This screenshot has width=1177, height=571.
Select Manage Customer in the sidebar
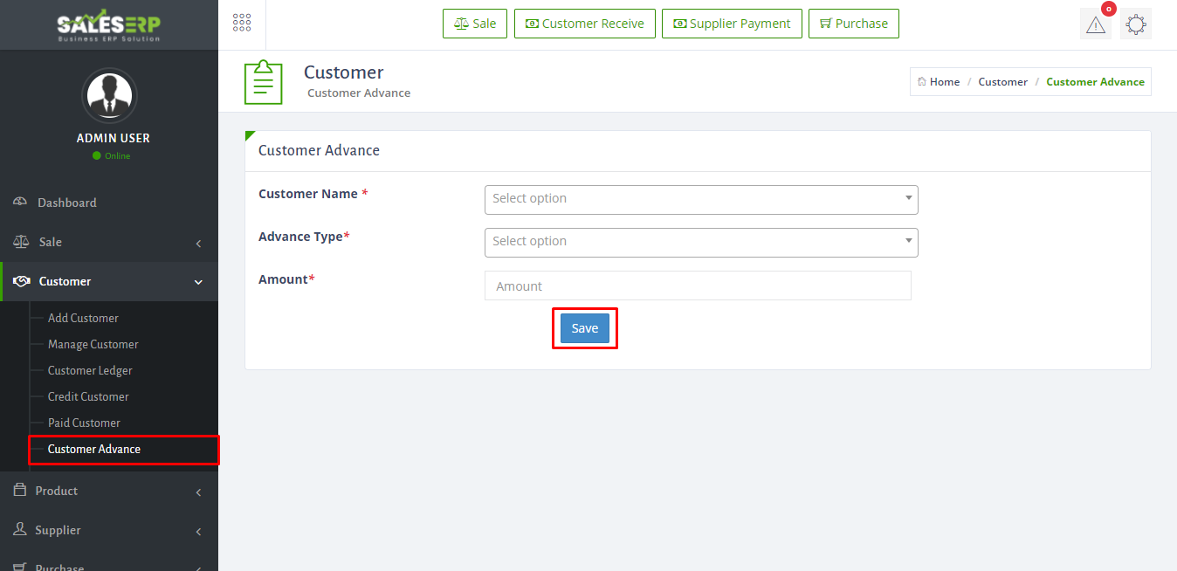[93, 344]
